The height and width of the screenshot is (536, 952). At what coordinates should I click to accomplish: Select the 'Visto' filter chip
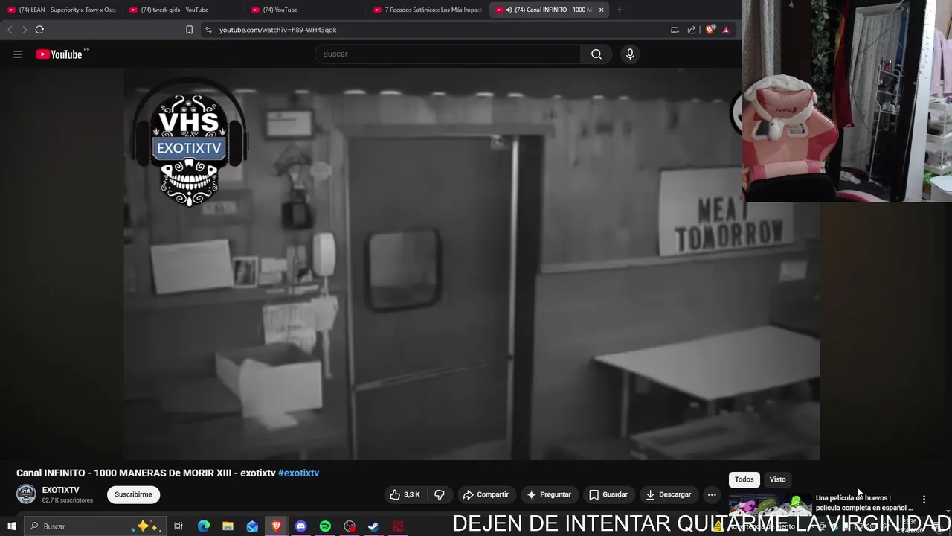(x=777, y=479)
